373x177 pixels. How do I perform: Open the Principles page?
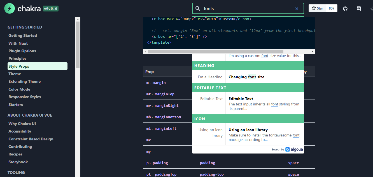(x=17, y=58)
